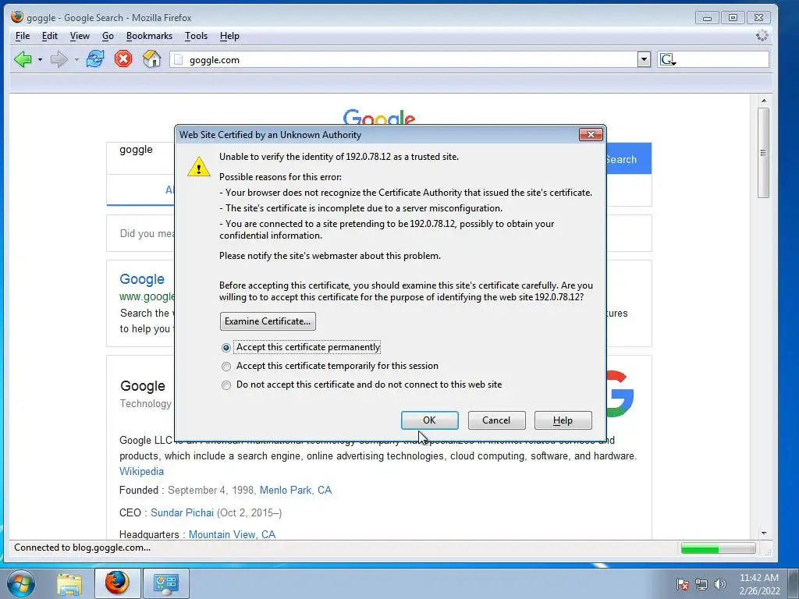
Task: Open the address bar history dropdown
Action: click(x=644, y=59)
